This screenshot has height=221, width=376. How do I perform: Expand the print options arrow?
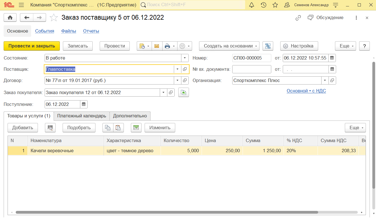[174, 46]
